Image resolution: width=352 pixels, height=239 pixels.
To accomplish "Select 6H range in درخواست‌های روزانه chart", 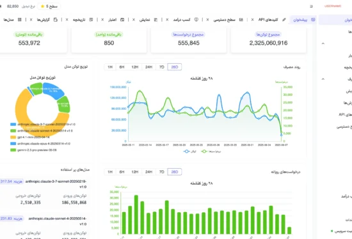I will [x=122, y=172].
